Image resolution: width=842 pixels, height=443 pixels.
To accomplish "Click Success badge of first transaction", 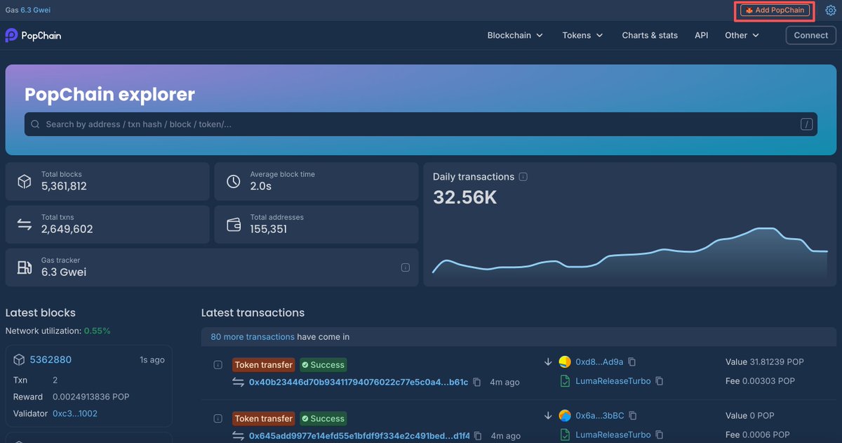I will [323, 365].
